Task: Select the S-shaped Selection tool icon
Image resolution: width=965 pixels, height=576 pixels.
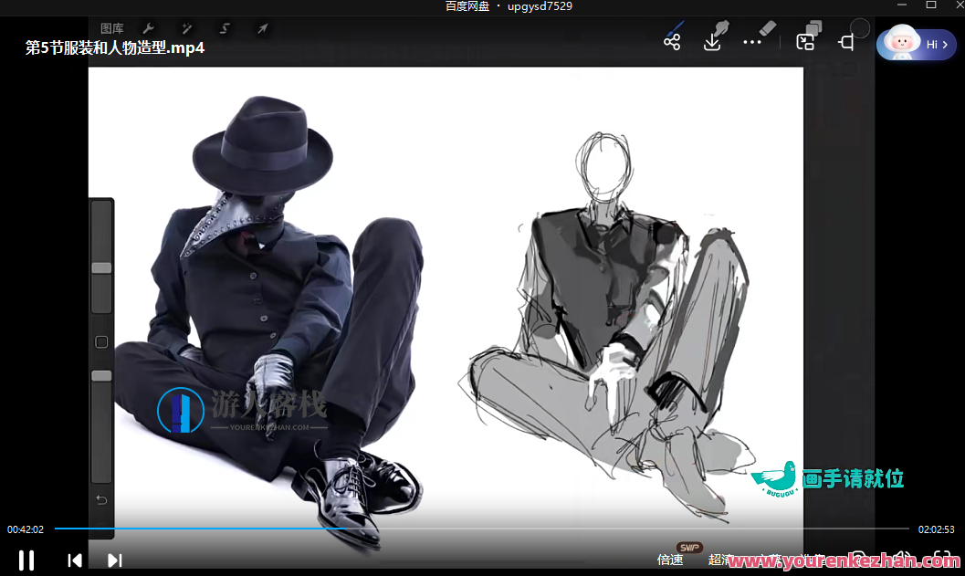Action: pos(224,29)
